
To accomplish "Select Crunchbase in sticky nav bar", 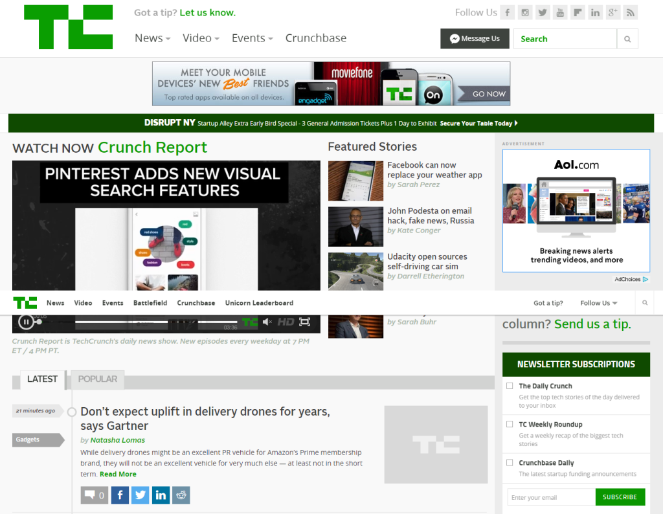I will (196, 303).
